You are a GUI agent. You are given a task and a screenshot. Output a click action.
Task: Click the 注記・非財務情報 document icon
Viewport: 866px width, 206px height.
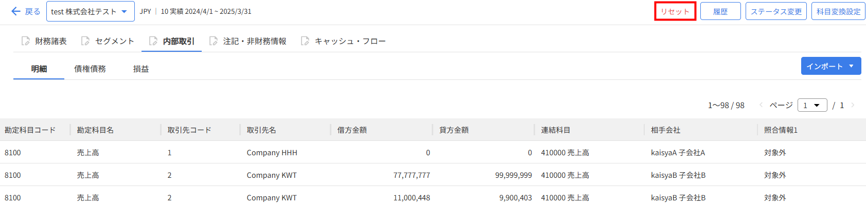pos(214,41)
